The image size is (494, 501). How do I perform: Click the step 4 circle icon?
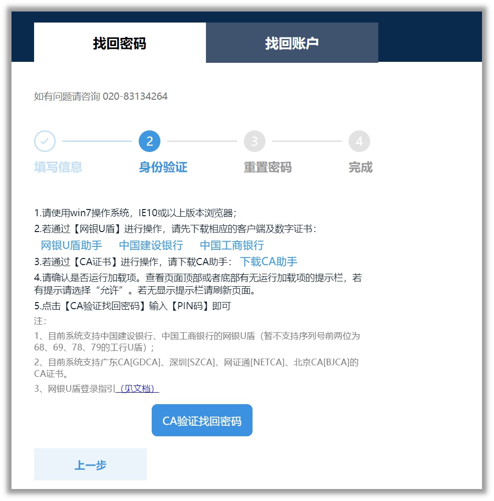point(359,141)
